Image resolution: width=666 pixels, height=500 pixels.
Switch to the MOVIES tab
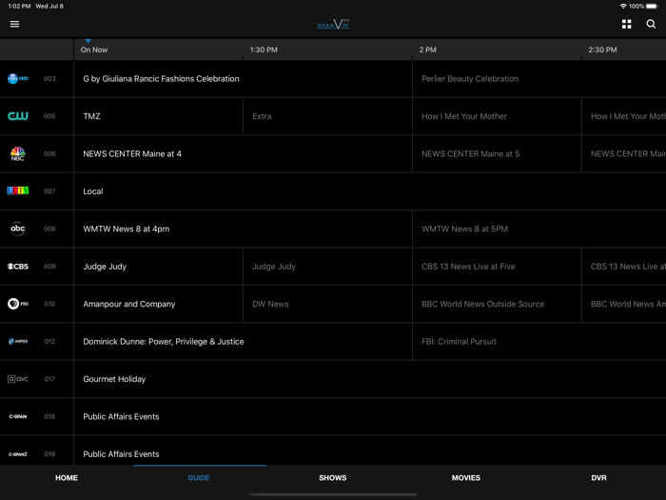[x=466, y=478]
